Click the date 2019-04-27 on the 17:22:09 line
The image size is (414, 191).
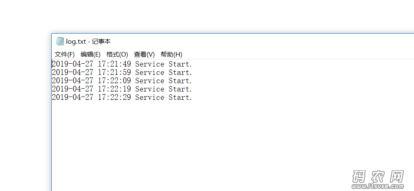(73, 81)
